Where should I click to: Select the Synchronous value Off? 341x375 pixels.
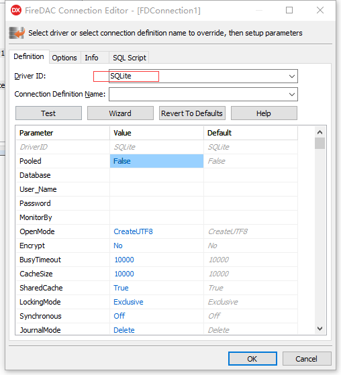[x=157, y=316]
